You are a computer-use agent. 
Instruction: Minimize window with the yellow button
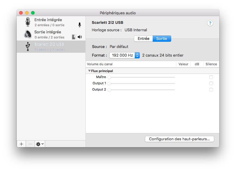coord(27,13)
